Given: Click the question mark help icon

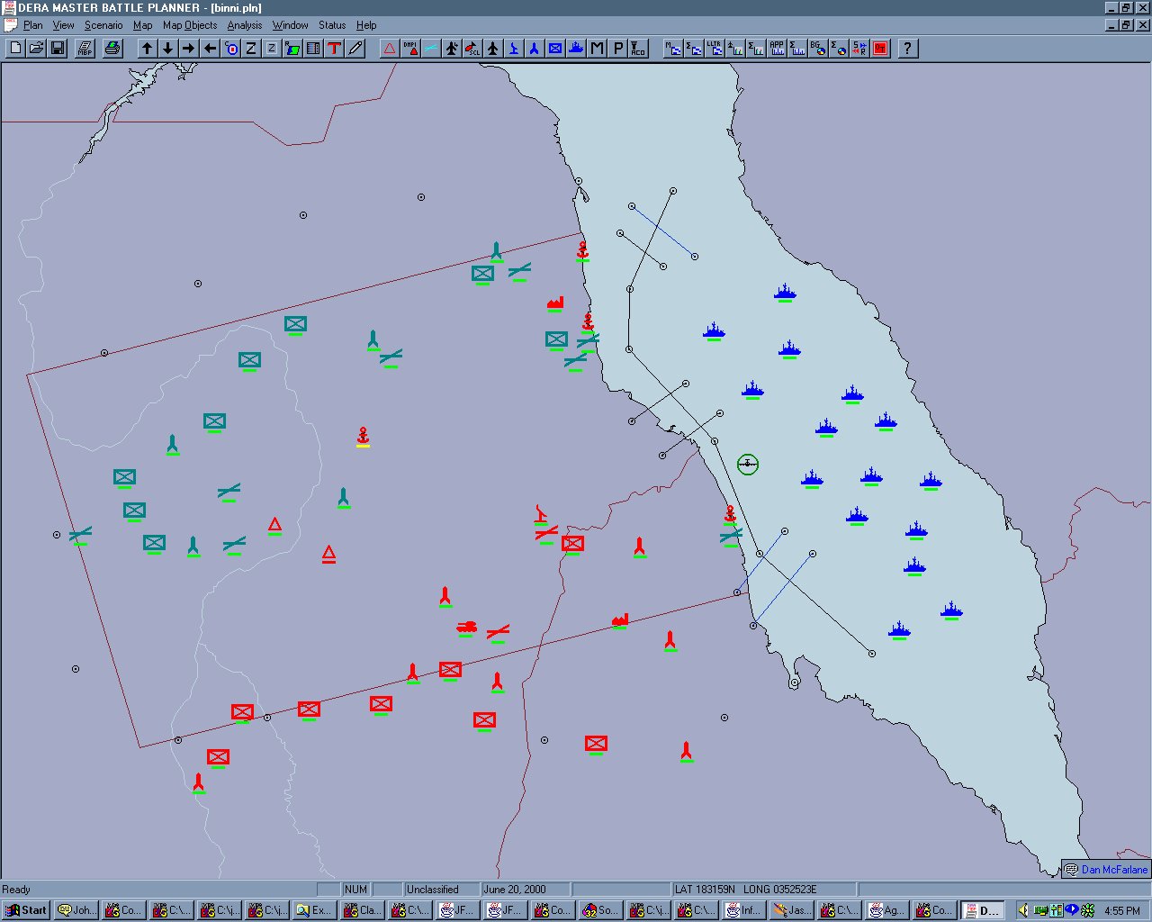Looking at the screenshot, I should (x=907, y=49).
